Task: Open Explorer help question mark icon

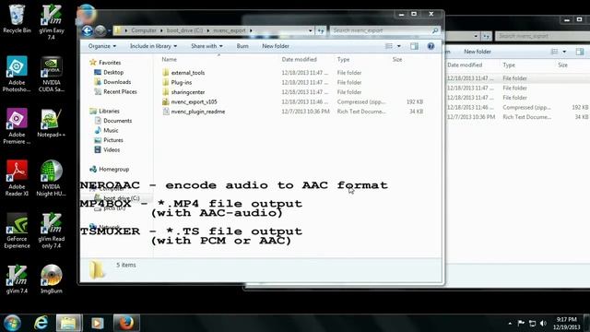Action: [x=431, y=46]
